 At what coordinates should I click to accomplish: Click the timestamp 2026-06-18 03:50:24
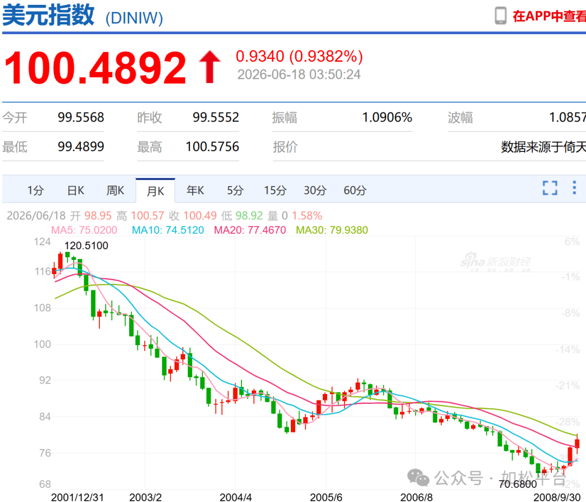coord(299,74)
